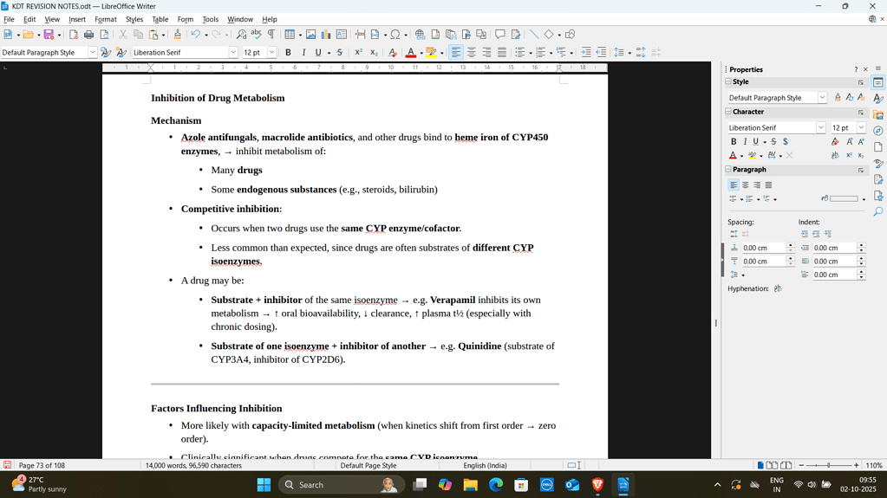This screenshot has height=498, width=887.
Task: Open the Styles menu
Action: 134,19
